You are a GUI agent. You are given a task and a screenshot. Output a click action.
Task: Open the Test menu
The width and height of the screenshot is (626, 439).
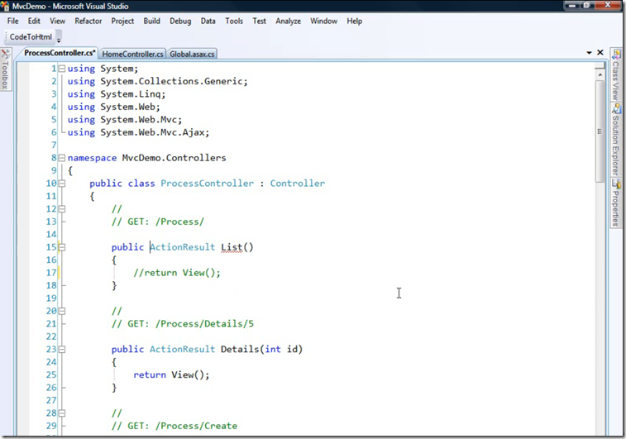(x=259, y=21)
